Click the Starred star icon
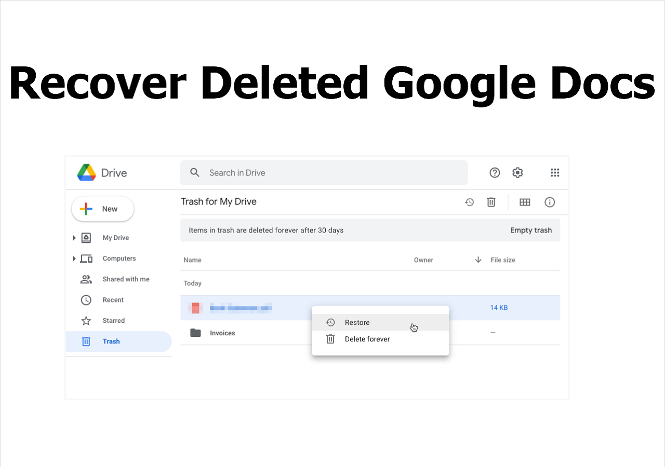This screenshot has width=665, height=467. coord(86,321)
